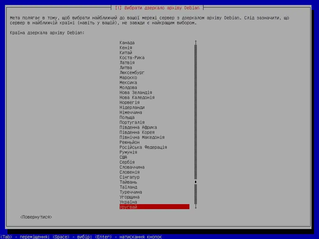This screenshot has height=239, width=319.
Task: Choose Китай as mirror country
Action: [x=126, y=53]
